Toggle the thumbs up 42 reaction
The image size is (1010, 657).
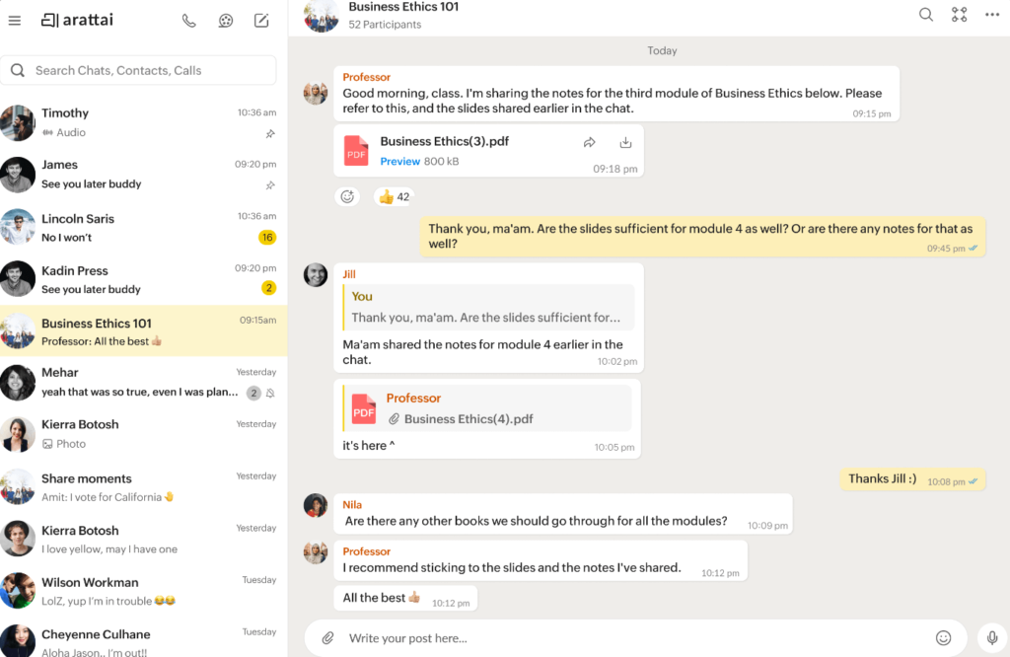tap(394, 196)
